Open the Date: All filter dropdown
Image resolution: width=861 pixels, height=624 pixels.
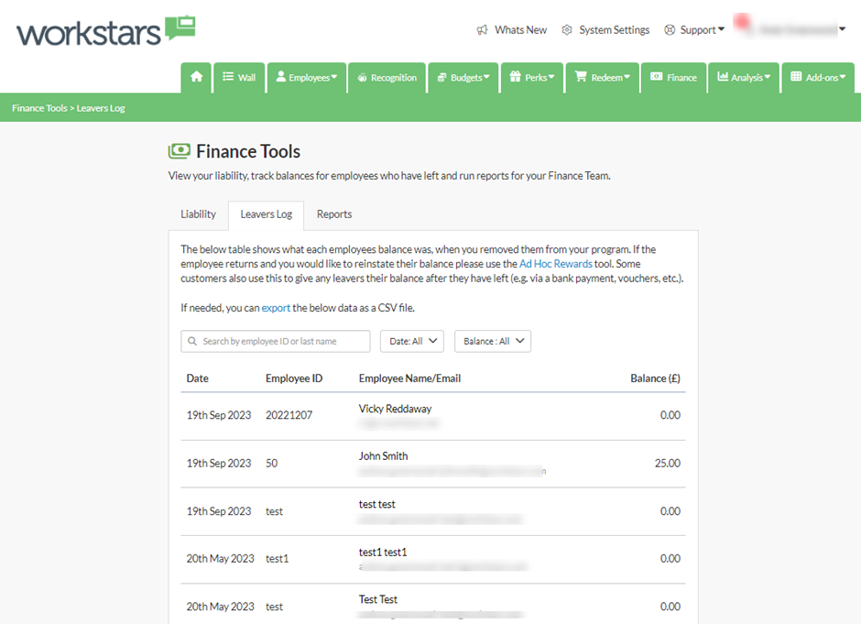[x=411, y=342]
